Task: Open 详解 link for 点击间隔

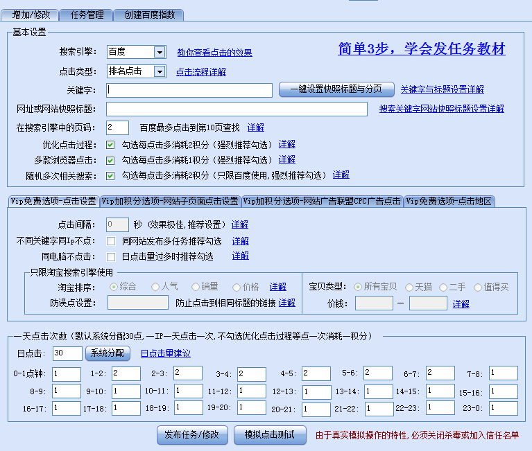Action: pyautogui.click(x=240, y=224)
